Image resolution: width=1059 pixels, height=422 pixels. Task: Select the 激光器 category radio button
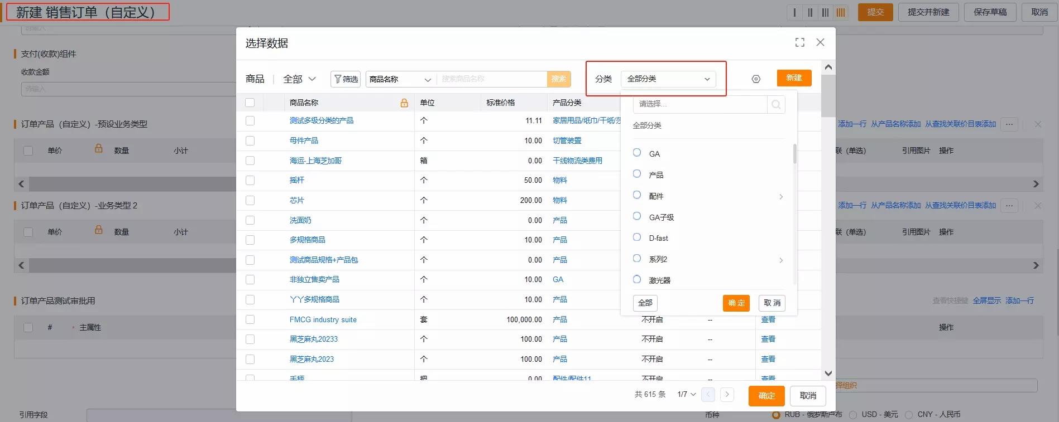[637, 279]
